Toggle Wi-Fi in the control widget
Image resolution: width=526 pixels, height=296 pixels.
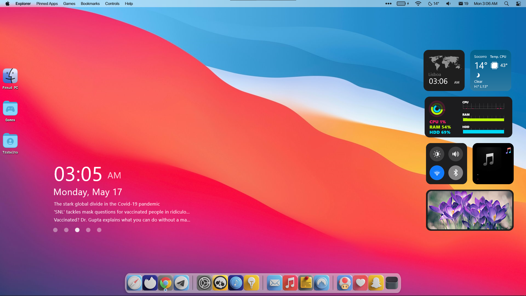pos(437,173)
